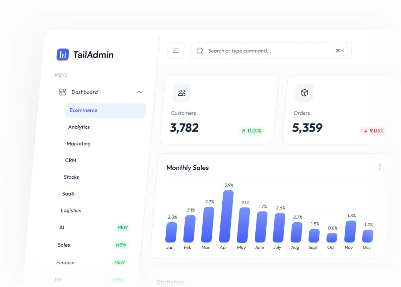Click the Nov bar in chart
The height and width of the screenshot is (287, 401).
[350, 231]
